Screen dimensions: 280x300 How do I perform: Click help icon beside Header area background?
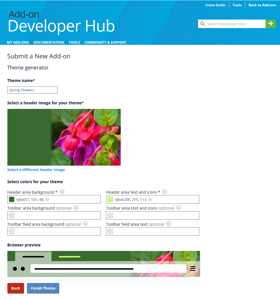(62, 192)
